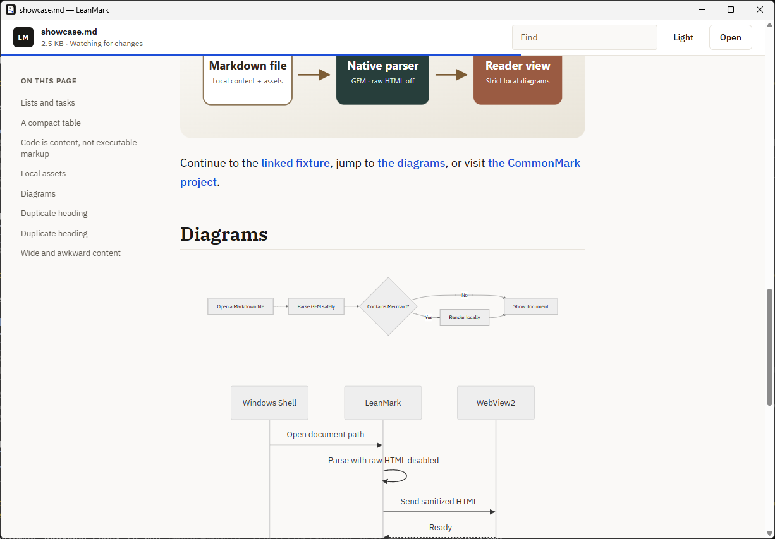Image resolution: width=775 pixels, height=539 pixels.
Task: Click the Windows Shell participant box
Action: point(269,403)
